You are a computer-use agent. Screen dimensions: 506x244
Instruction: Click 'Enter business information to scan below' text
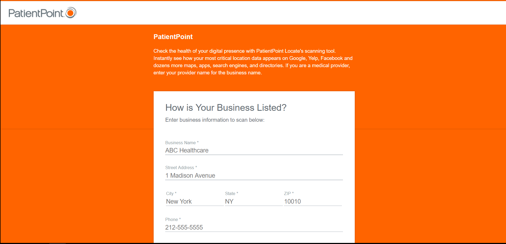click(215, 120)
